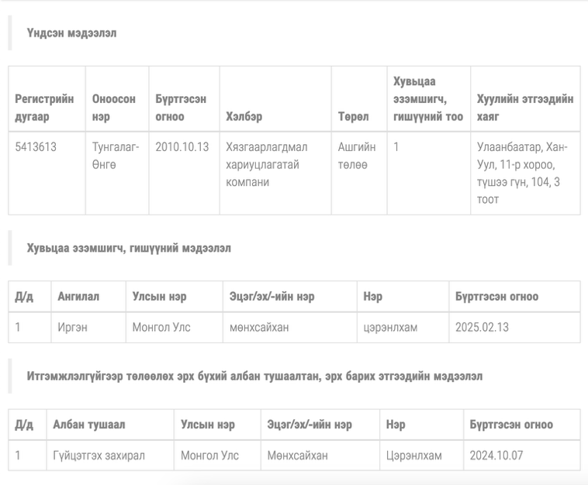Click the Хуулийн этгээдийн хаяг header

(x=524, y=108)
